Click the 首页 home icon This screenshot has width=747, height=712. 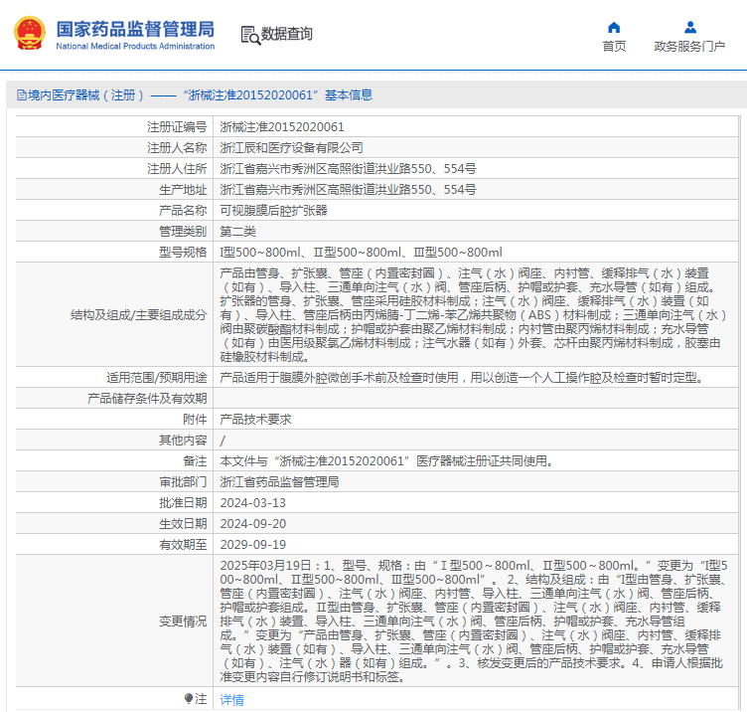(x=614, y=28)
